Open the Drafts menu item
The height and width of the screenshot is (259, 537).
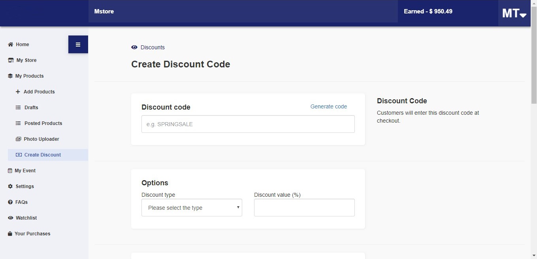(31, 108)
